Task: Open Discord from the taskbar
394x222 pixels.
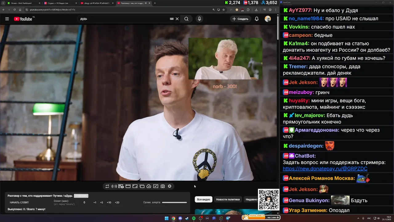Action: (x=180, y=218)
